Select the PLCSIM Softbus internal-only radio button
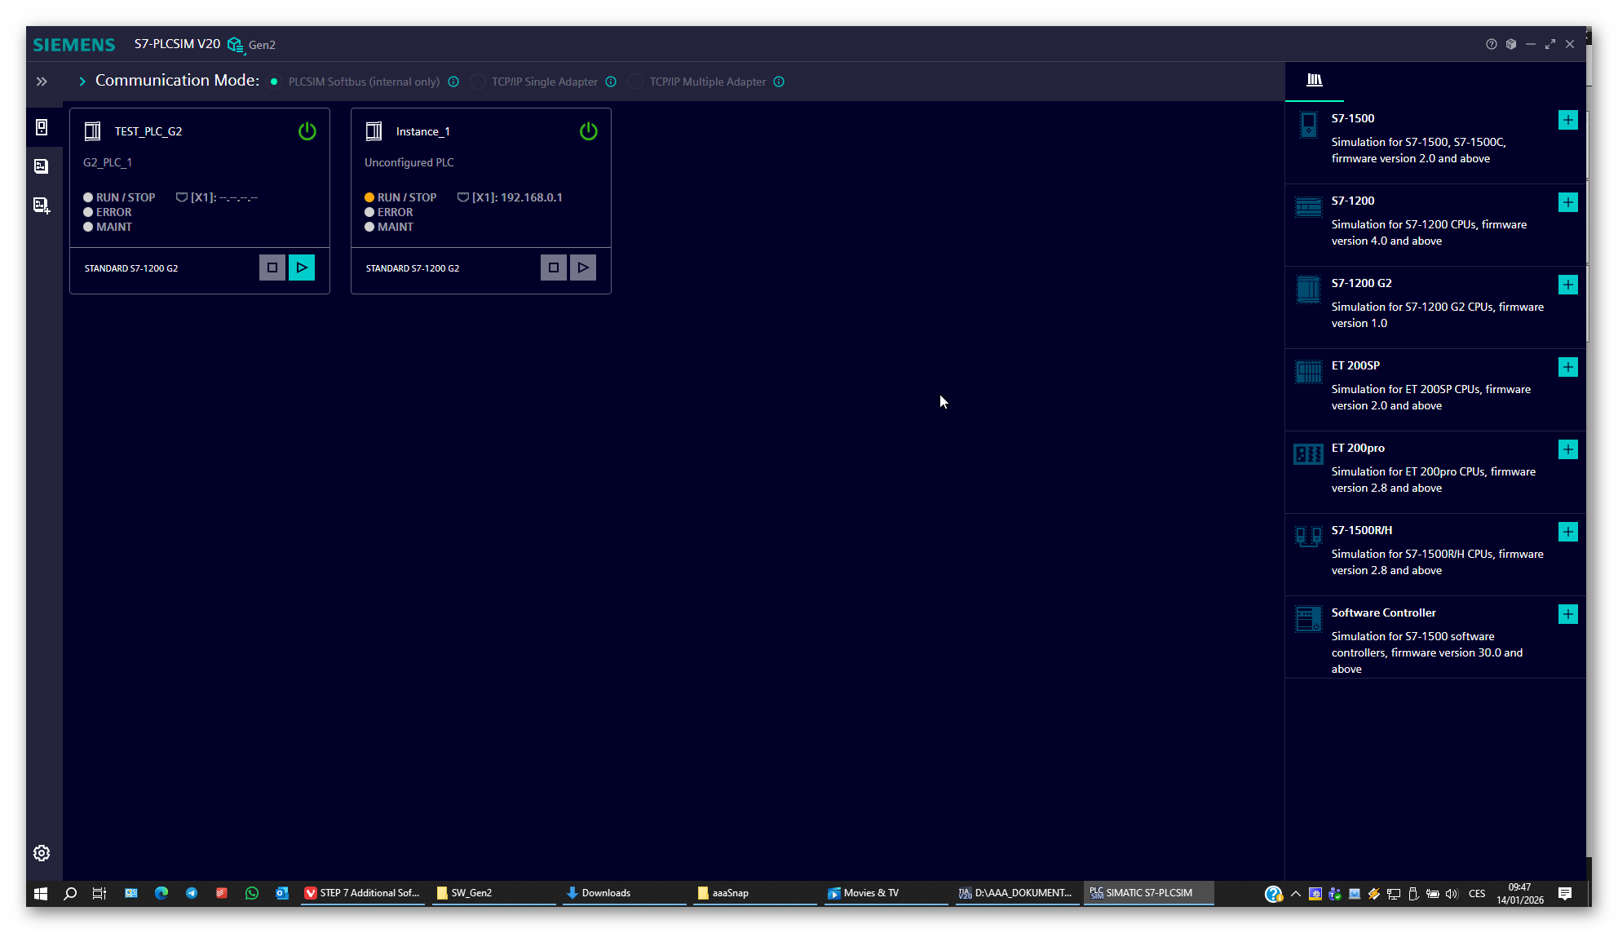Screen dimensions: 1618x933 point(275,82)
